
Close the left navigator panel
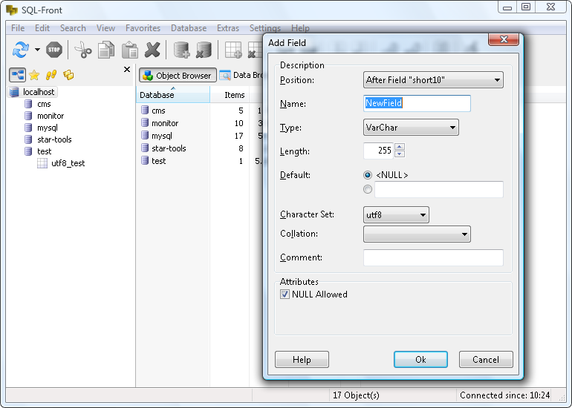coord(126,69)
